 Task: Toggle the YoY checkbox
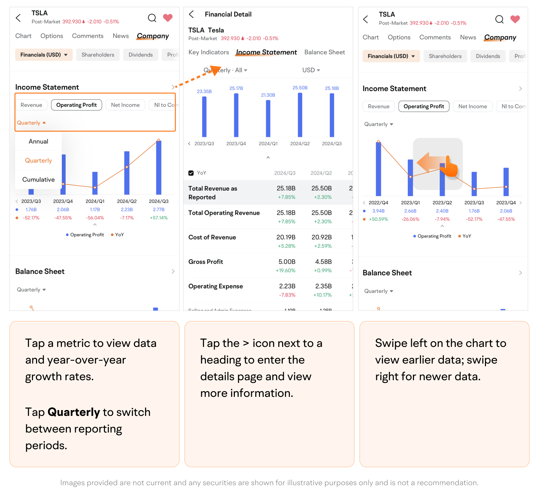pos(191,173)
